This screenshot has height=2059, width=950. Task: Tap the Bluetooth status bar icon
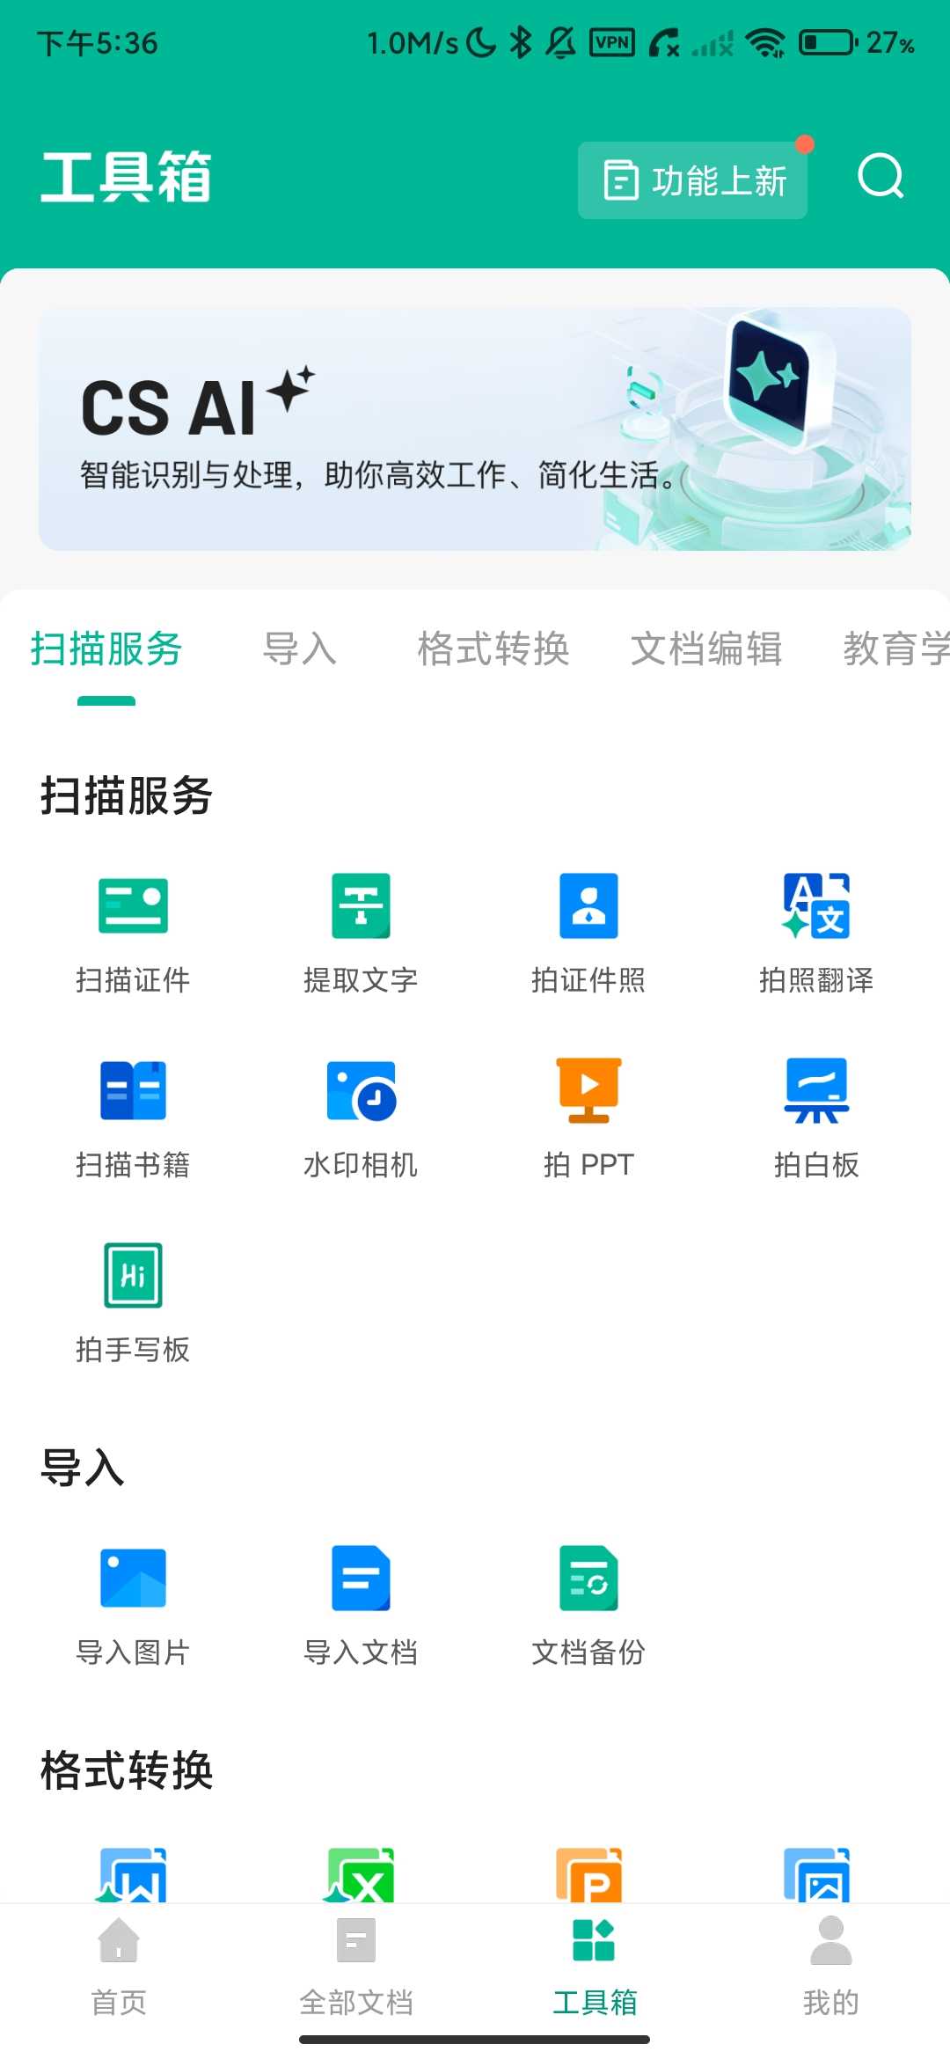click(521, 42)
